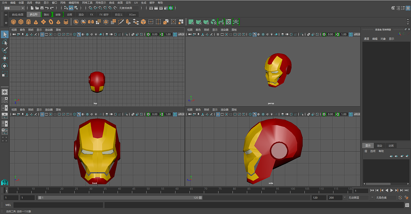This screenshot has height=214, width=411.
Task: Open scene folder icon
Action: coord(37,8)
